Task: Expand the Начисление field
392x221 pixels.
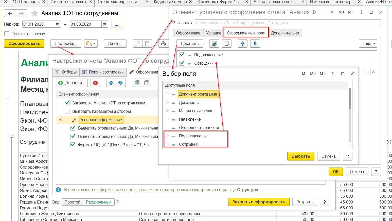Action: 167,119
